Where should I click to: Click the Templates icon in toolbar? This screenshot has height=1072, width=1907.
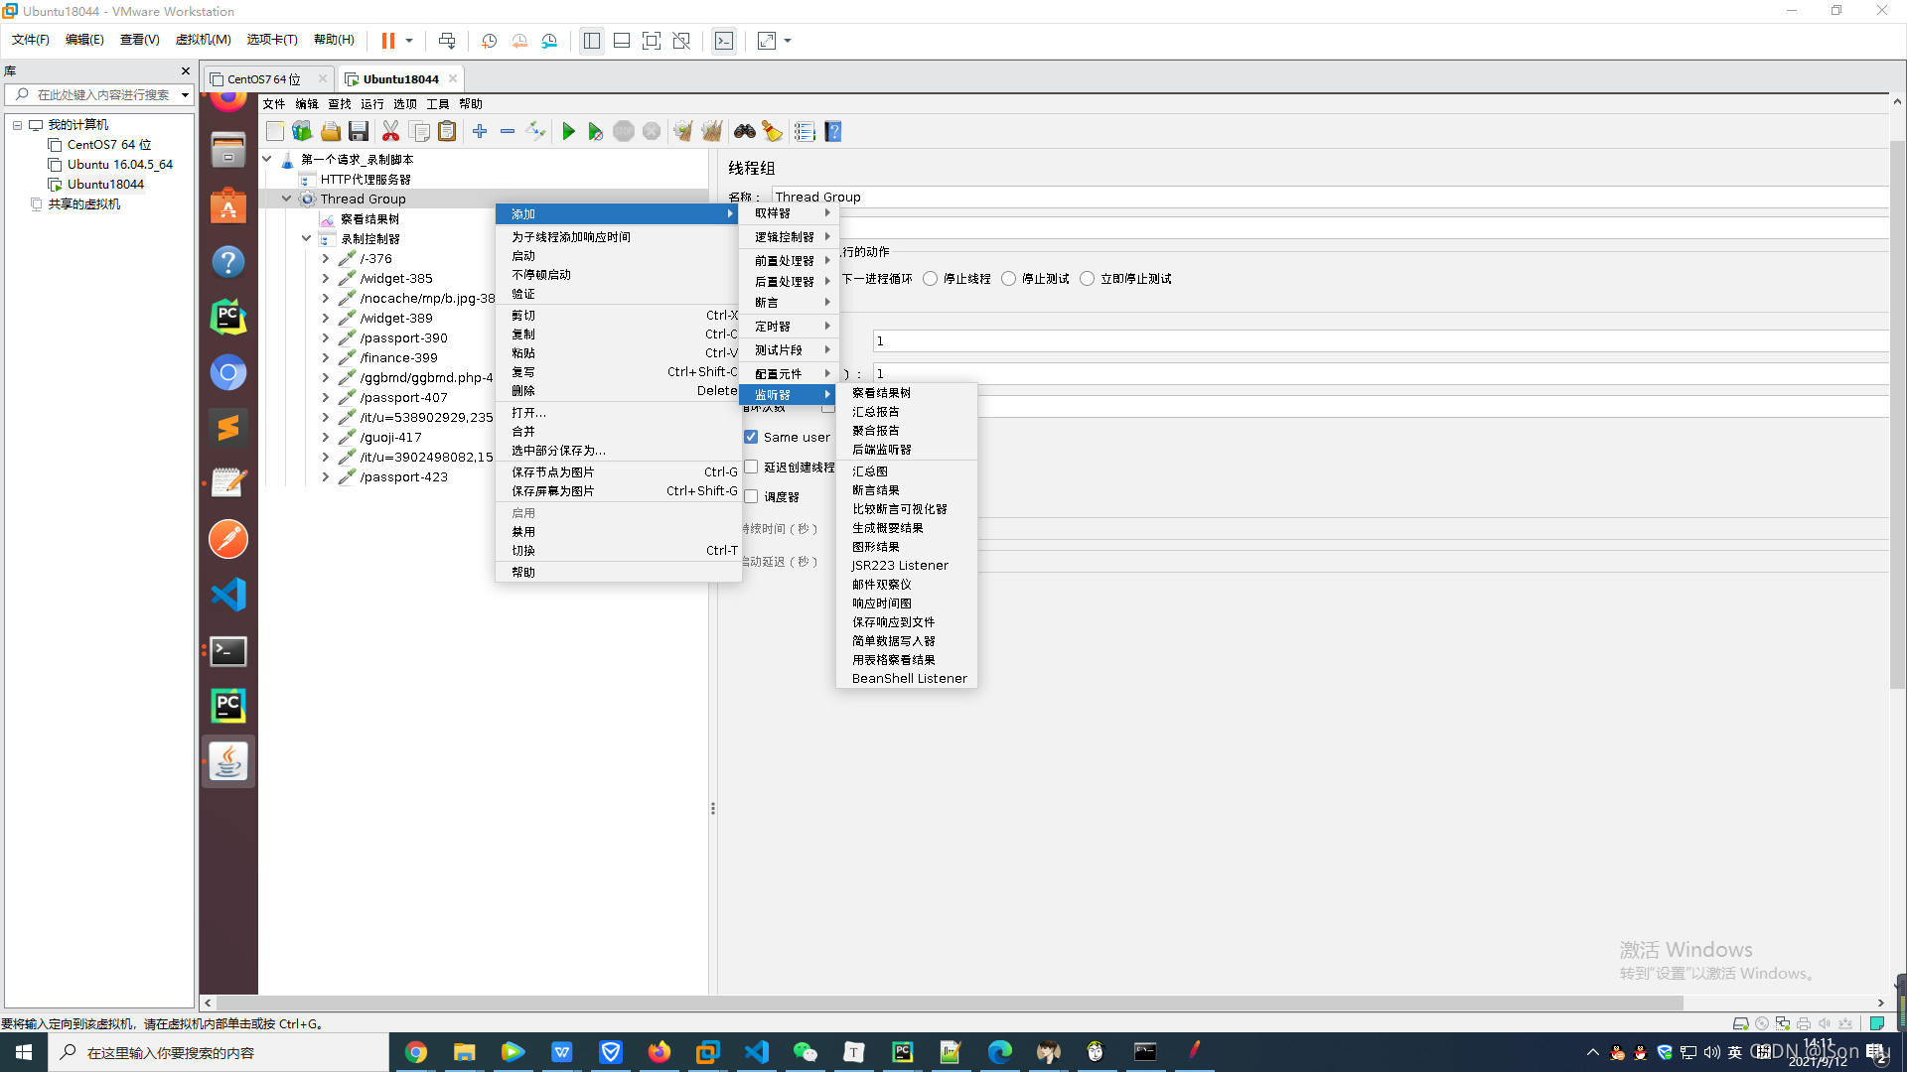(x=302, y=131)
